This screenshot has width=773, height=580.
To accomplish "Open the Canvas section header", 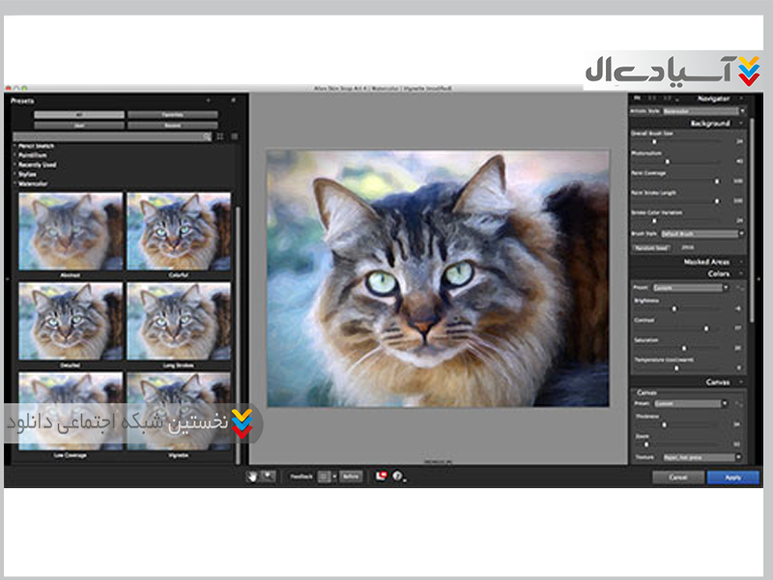I will tap(716, 382).
